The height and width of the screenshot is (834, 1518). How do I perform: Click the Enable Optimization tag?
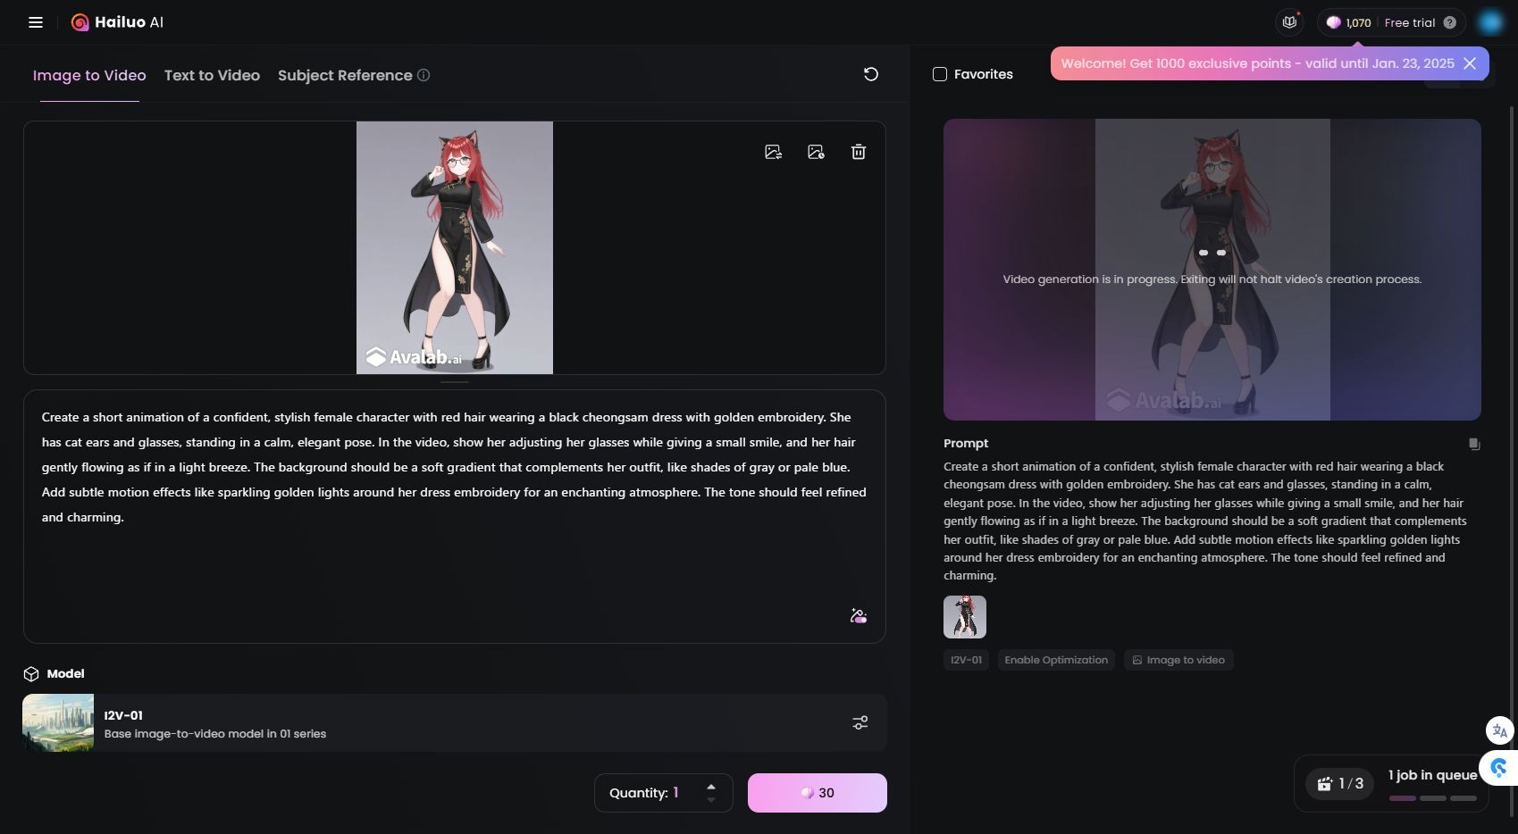pos(1056,659)
